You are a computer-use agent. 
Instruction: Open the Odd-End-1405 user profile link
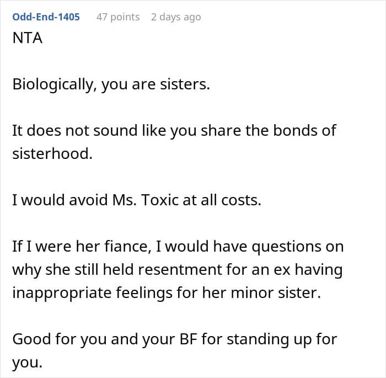click(46, 17)
